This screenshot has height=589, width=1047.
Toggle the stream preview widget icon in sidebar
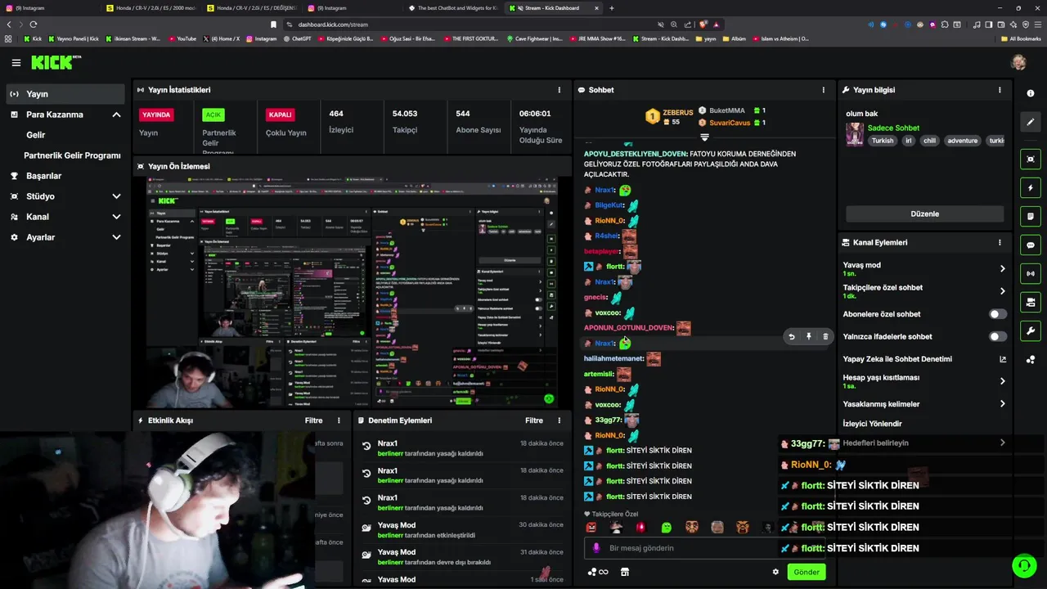pyautogui.click(x=1031, y=159)
